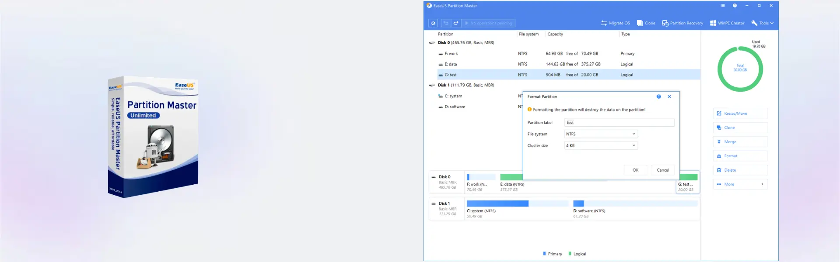Click the redo arrow in toolbar
Viewport: 840px width, 262px height.
(456, 23)
